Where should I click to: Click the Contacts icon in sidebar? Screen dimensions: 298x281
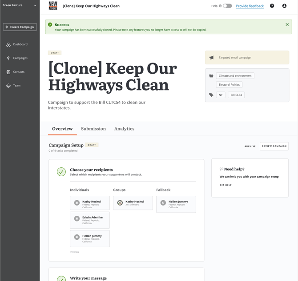(8, 72)
